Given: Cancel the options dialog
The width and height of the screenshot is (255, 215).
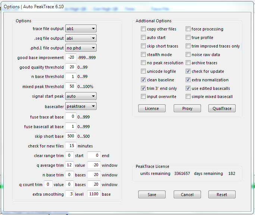Looking at the screenshot, I should click(x=187, y=195).
